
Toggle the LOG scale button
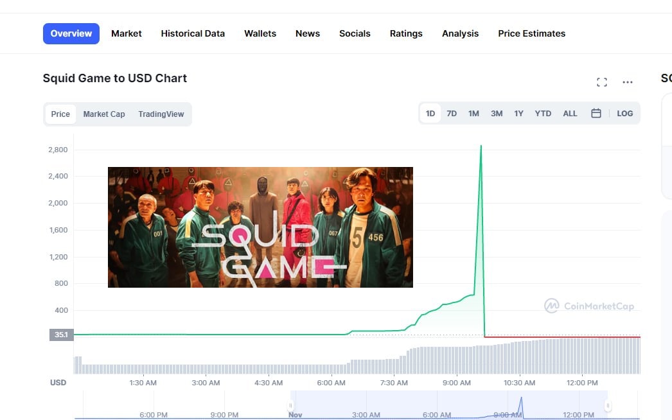(625, 114)
